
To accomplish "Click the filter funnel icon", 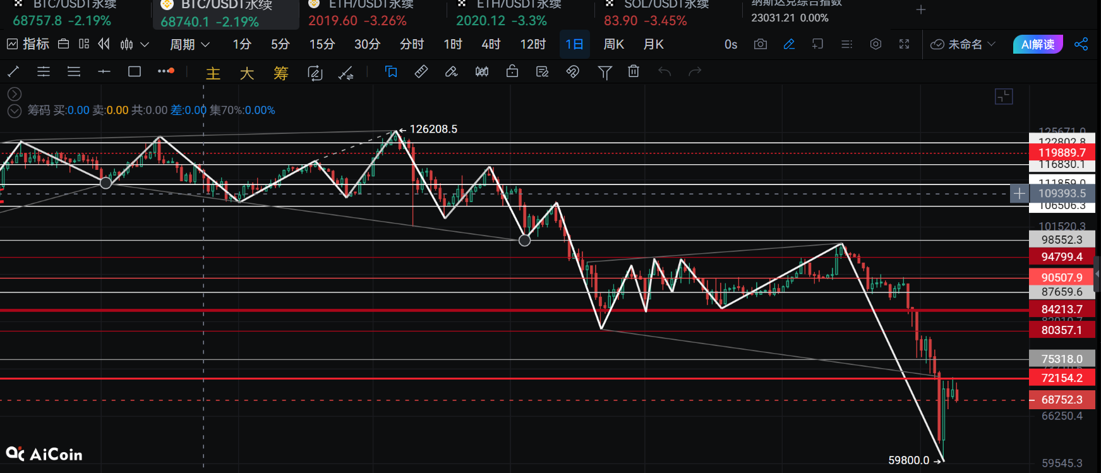I will [x=605, y=73].
